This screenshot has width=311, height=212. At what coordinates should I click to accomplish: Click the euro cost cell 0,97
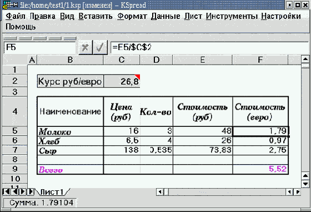coord(260,141)
